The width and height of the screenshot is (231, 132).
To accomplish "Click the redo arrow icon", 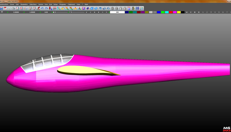I will pos(46,8).
